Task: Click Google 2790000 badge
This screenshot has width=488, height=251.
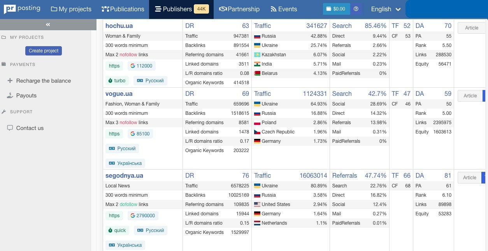Action: click(143, 216)
